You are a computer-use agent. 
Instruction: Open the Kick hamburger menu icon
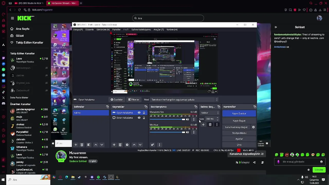click(12, 18)
